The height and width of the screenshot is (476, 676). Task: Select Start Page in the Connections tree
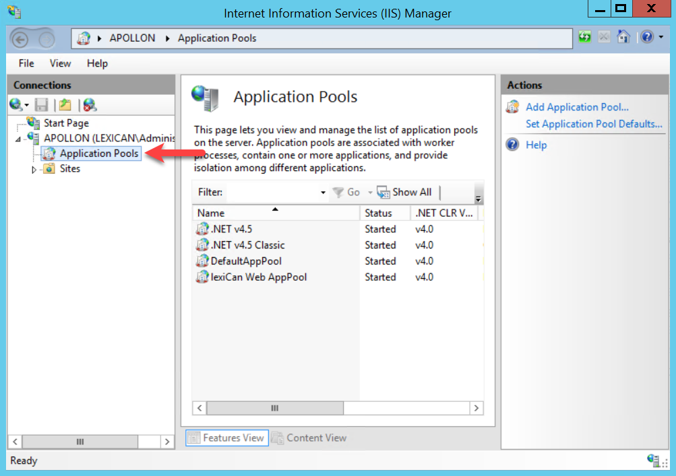coord(66,123)
